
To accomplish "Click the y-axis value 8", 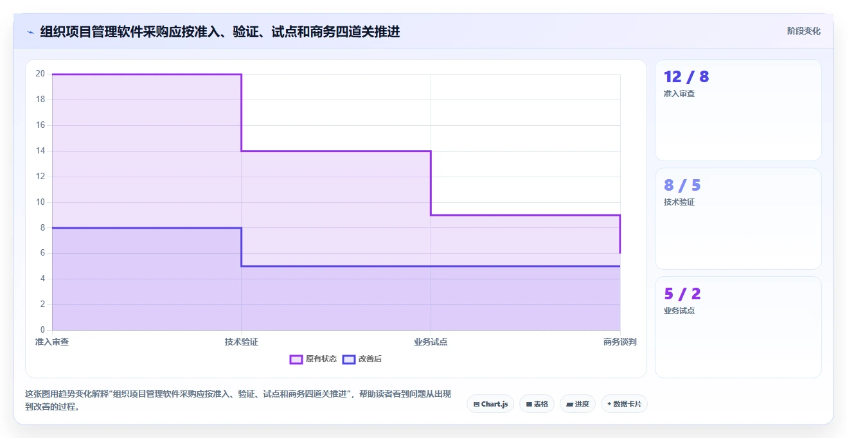I will (x=42, y=227).
